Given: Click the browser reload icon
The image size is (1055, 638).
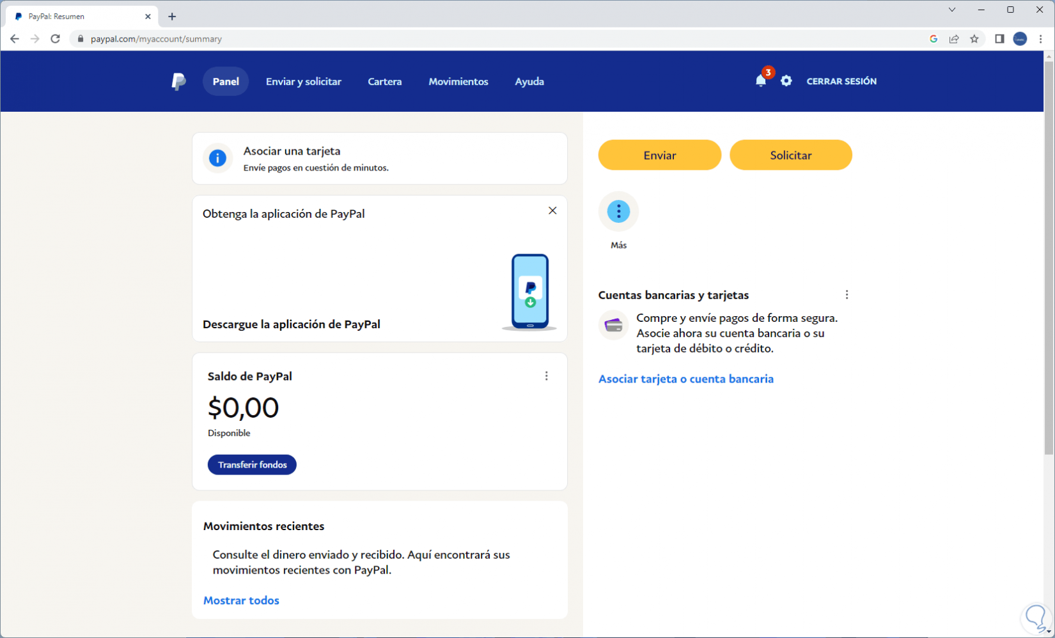Looking at the screenshot, I should click(56, 39).
